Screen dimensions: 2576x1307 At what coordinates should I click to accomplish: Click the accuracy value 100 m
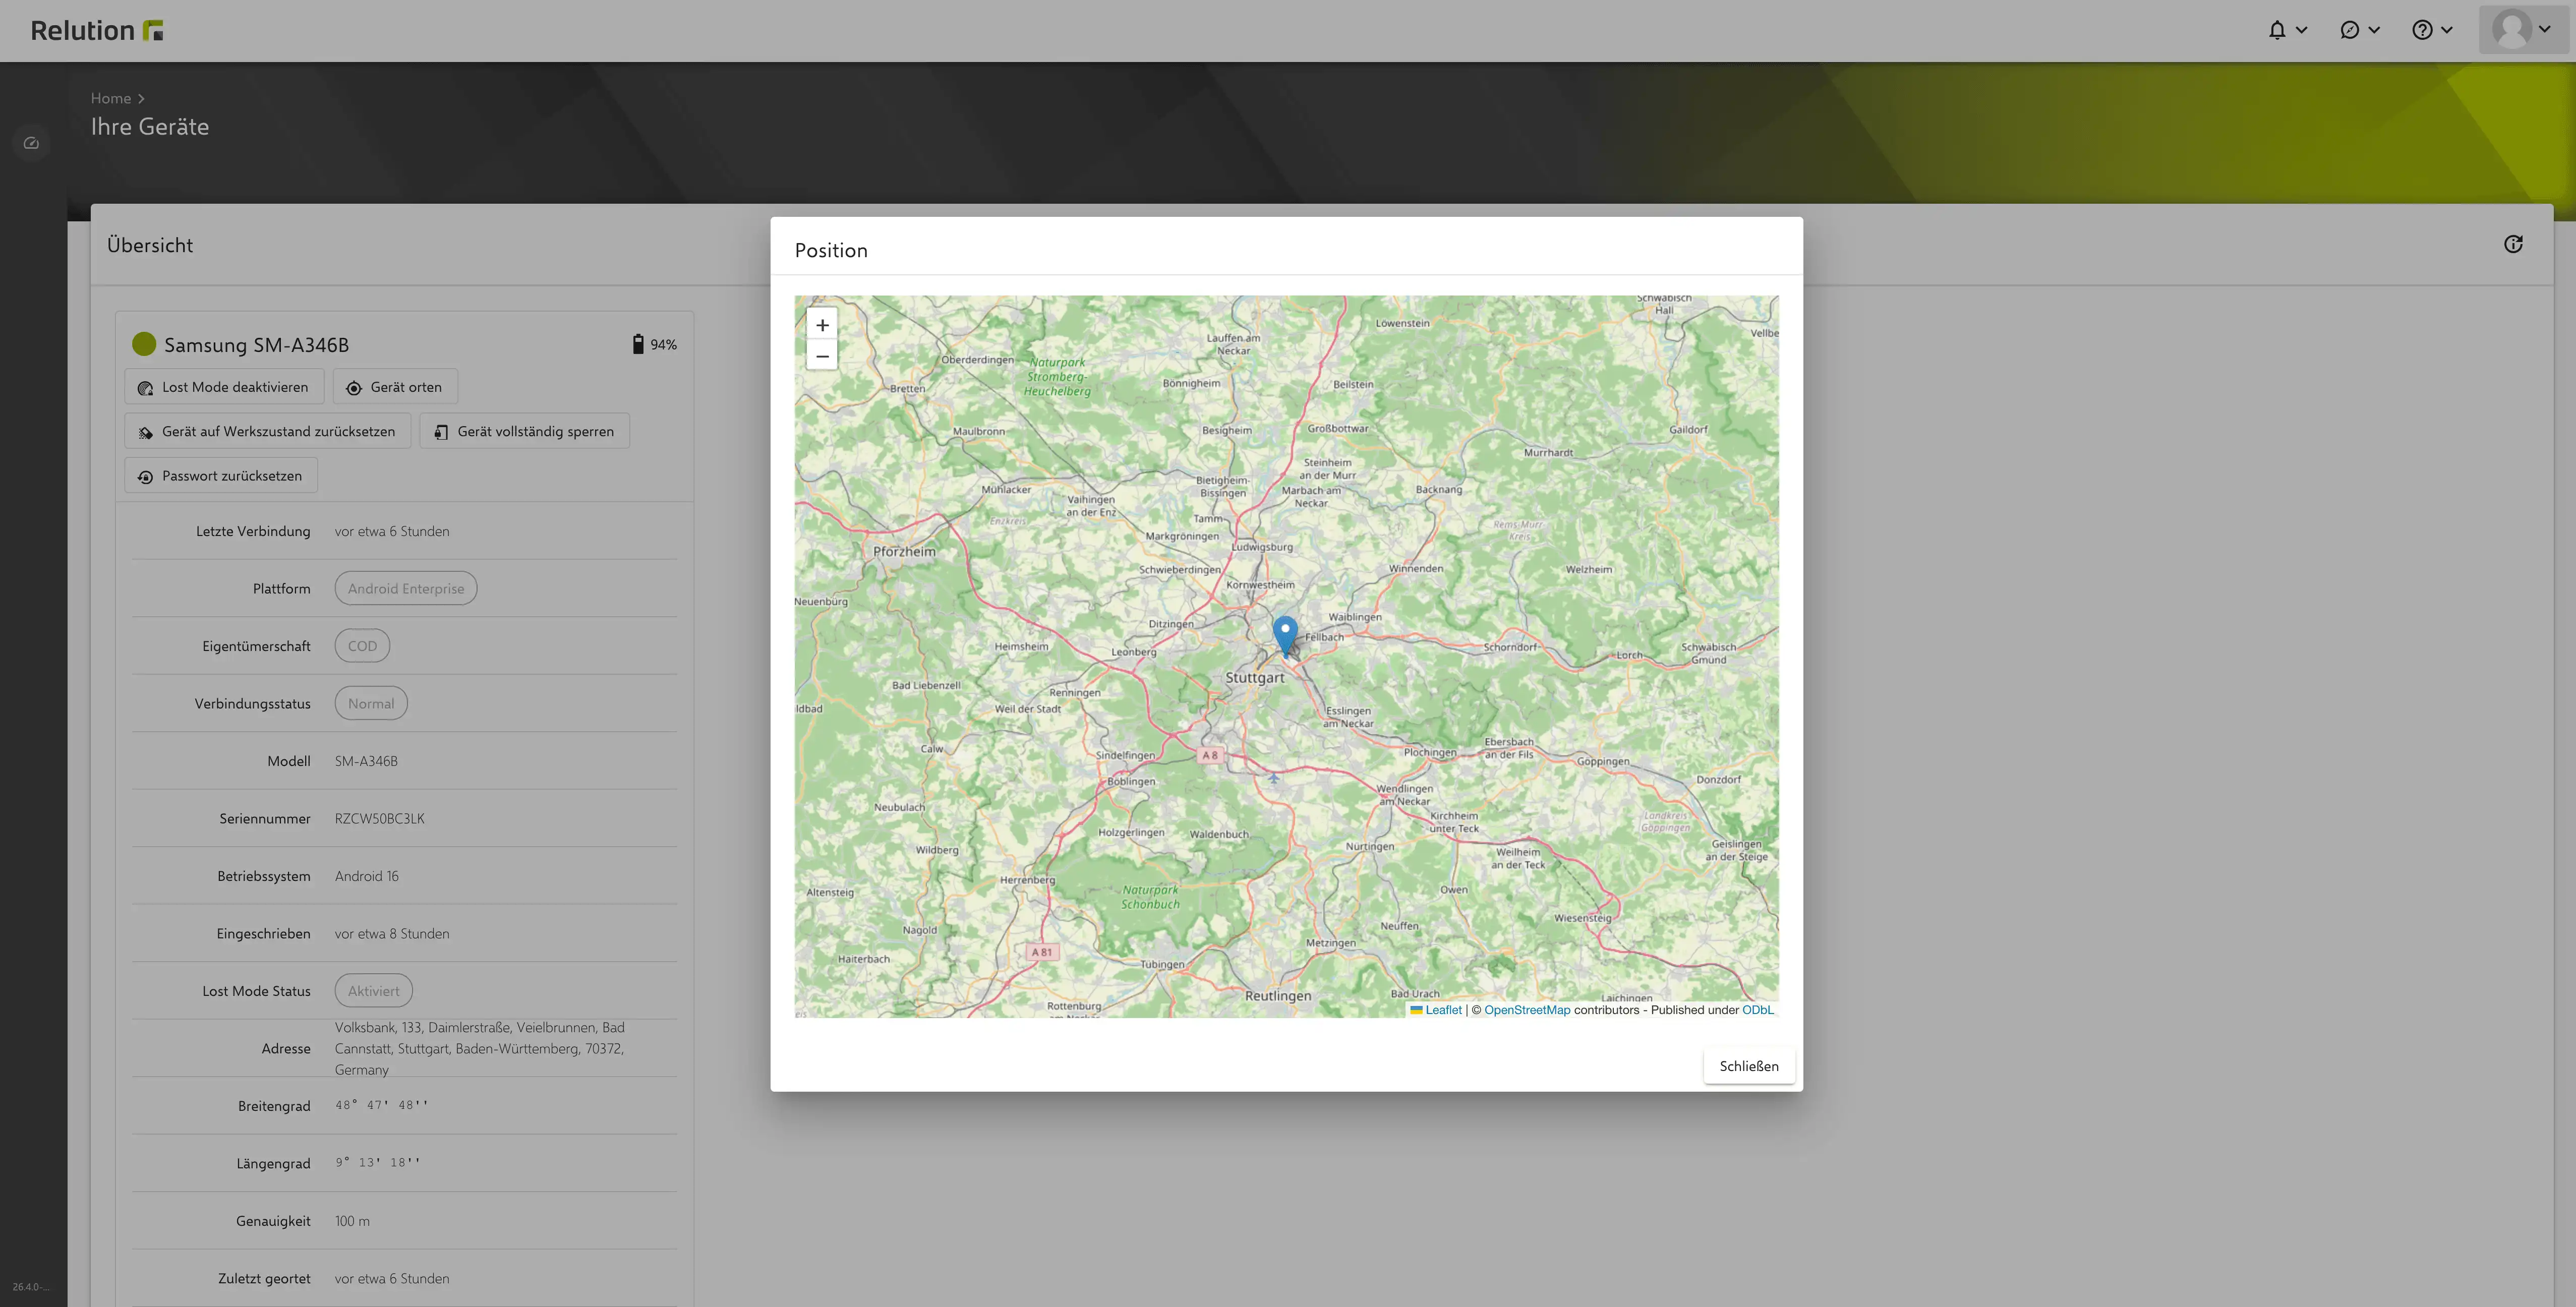point(352,1221)
